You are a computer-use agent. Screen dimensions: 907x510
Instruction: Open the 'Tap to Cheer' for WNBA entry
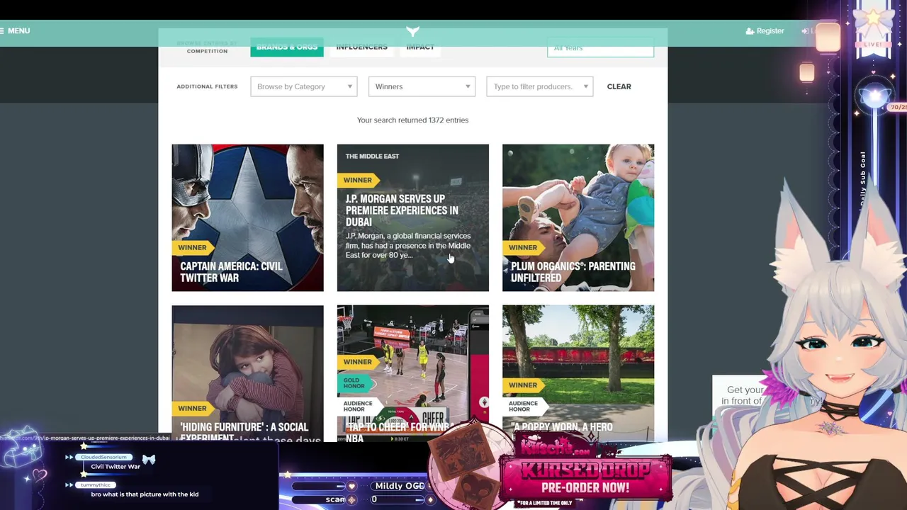click(x=412, y=373)
